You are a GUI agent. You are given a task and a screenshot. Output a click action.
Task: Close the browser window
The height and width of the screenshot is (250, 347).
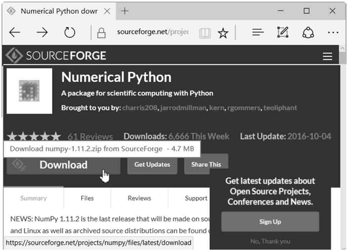coord(332,11)
